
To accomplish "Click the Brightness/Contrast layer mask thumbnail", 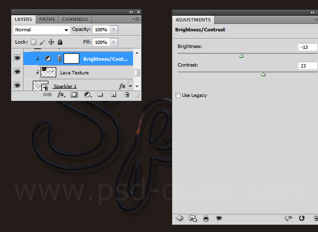I will [71, 58].
